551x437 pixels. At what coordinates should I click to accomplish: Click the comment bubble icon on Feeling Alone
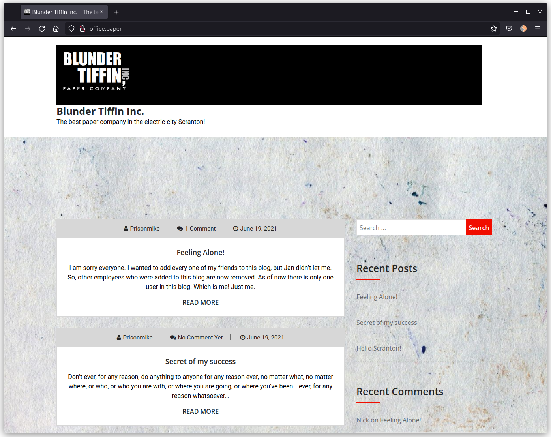coord(180,228)
